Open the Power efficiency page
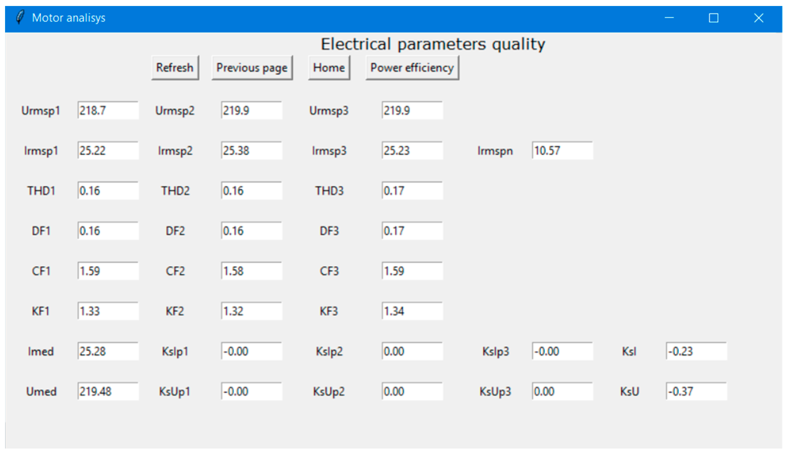Image resolution: width=789 pixels, height=456 pixels. [x=412, y=68]
